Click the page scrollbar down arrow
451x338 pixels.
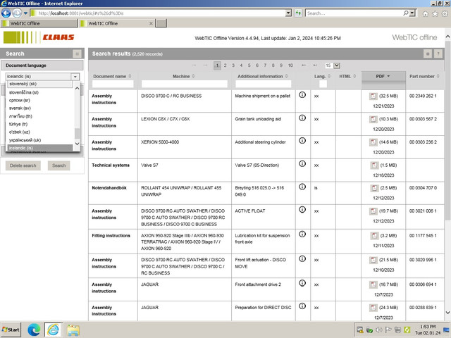pos(447,313)
